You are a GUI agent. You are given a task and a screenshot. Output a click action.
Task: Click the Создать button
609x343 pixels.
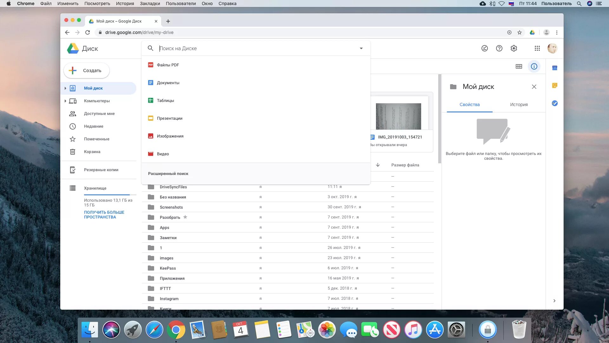87,71
